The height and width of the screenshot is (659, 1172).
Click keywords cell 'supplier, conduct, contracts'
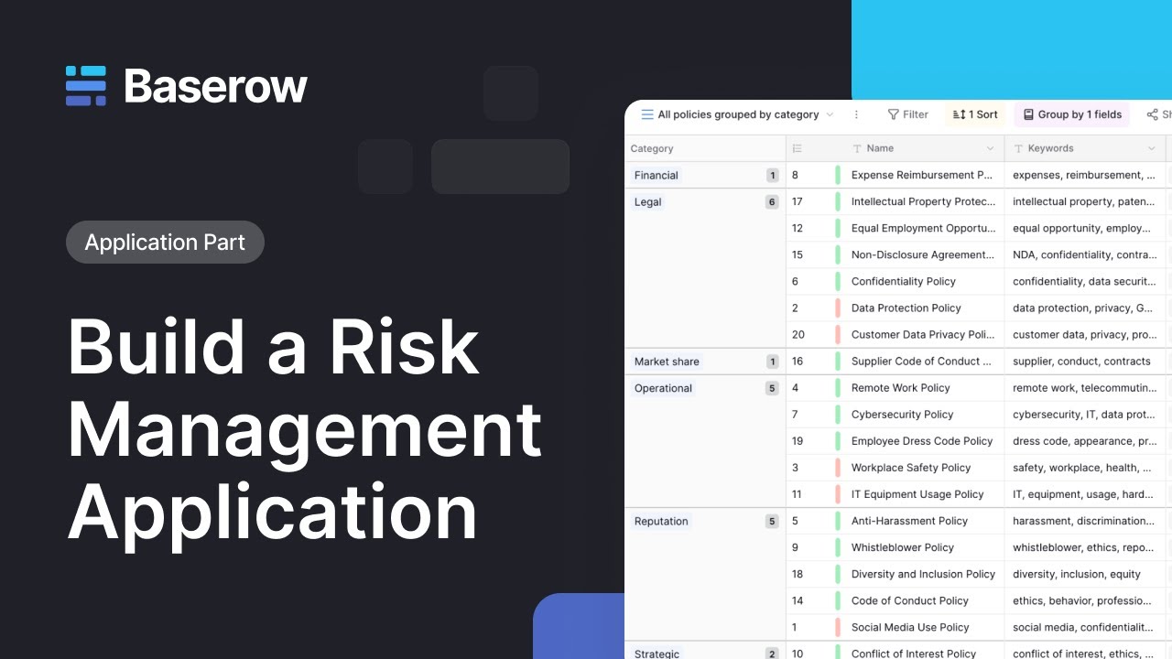[1085, 361]
